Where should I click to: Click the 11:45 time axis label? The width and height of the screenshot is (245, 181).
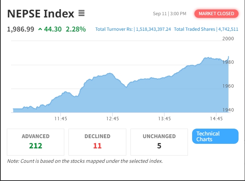(61, 119)
